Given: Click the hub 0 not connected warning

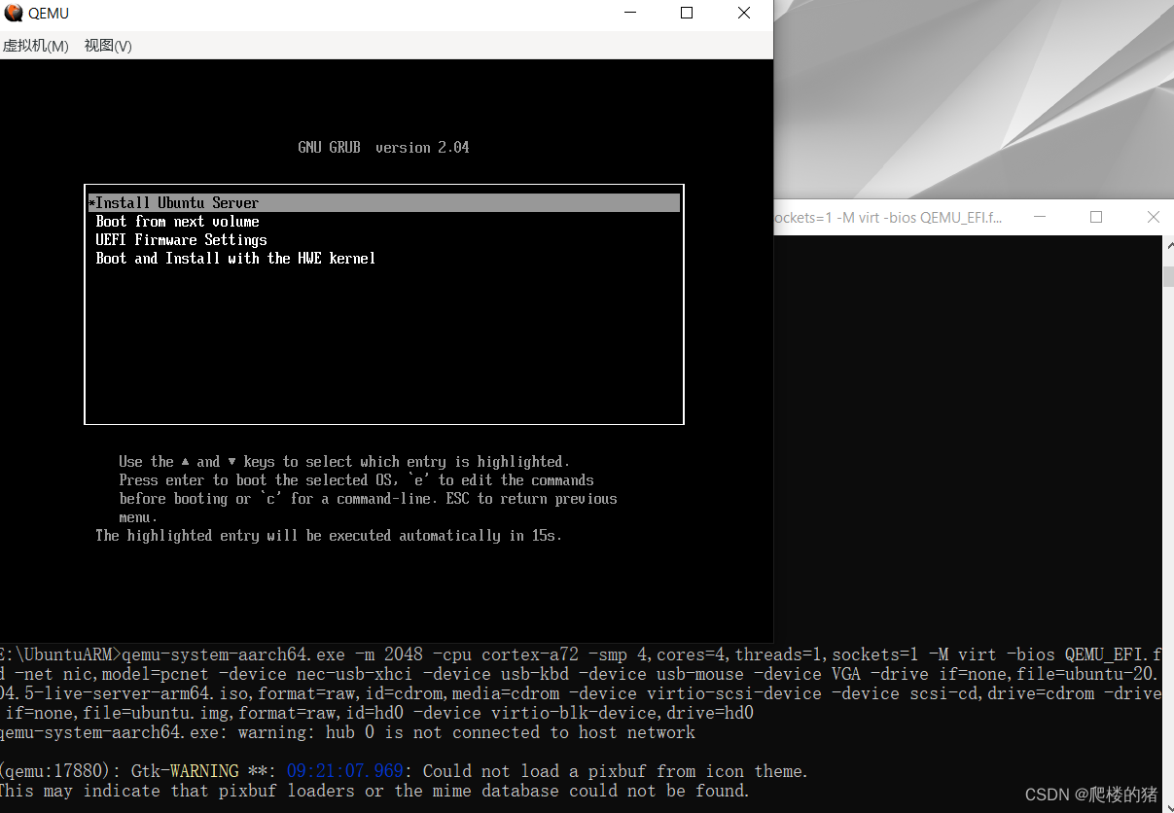Looking at the screenshot, I should tap(347, 732).
